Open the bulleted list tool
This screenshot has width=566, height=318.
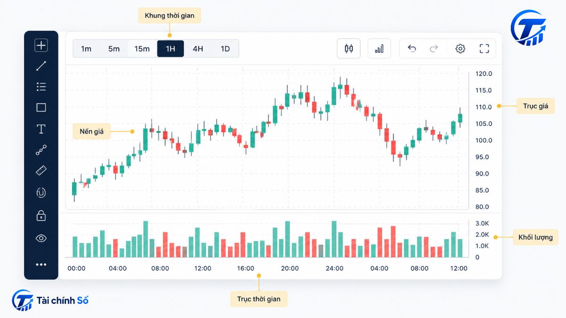[41, 87]
